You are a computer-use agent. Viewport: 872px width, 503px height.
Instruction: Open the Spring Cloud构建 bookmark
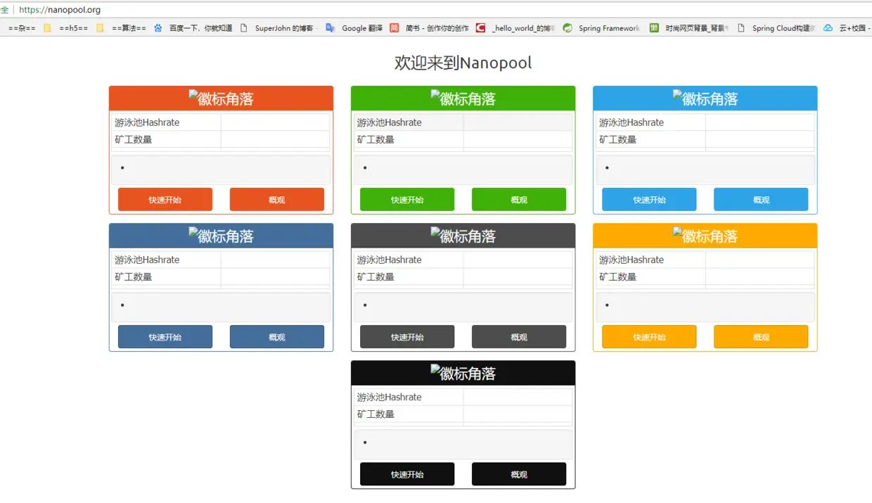tap(776, 28)
